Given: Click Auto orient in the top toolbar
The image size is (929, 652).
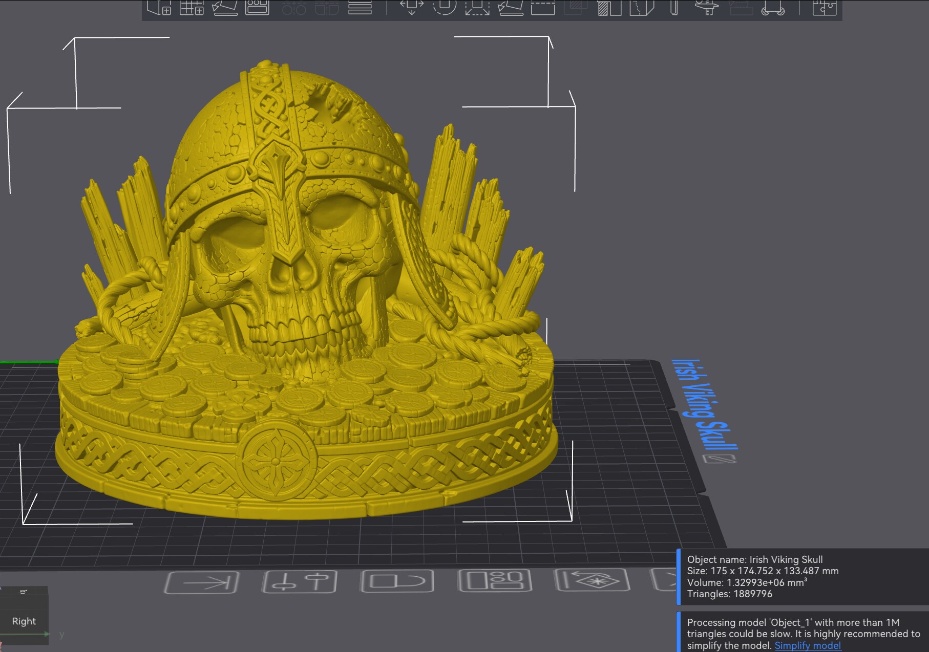Looking at the screenshot, I should [225, 7].
